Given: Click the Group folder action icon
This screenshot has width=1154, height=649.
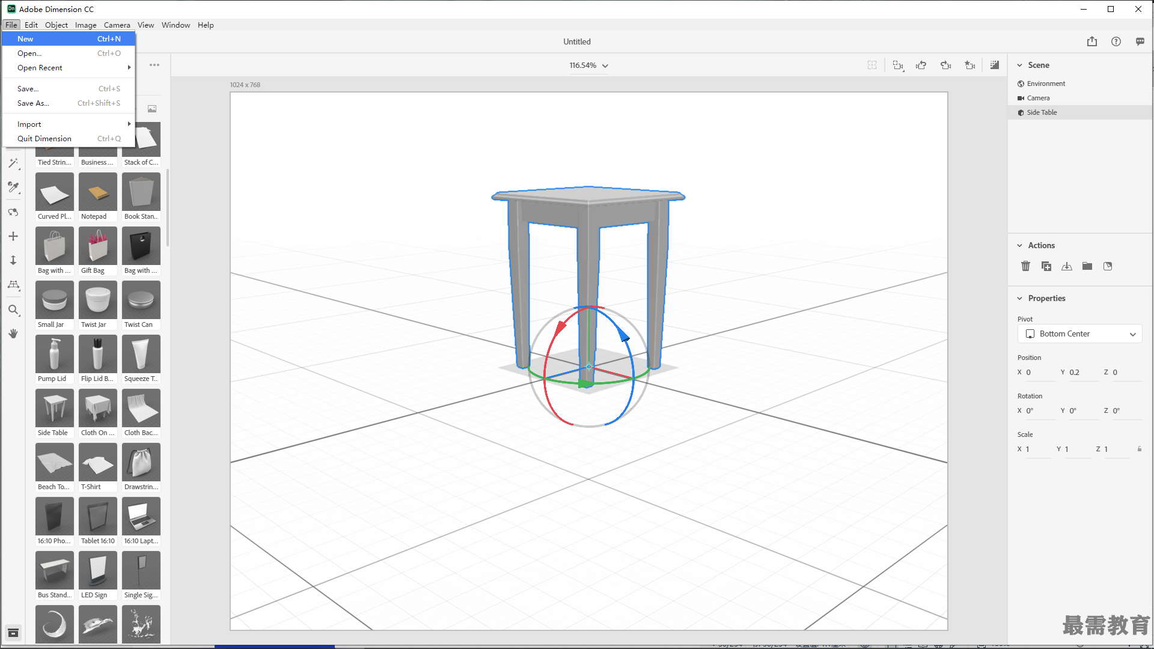Looking at the screenshot, I should 1087,266.
